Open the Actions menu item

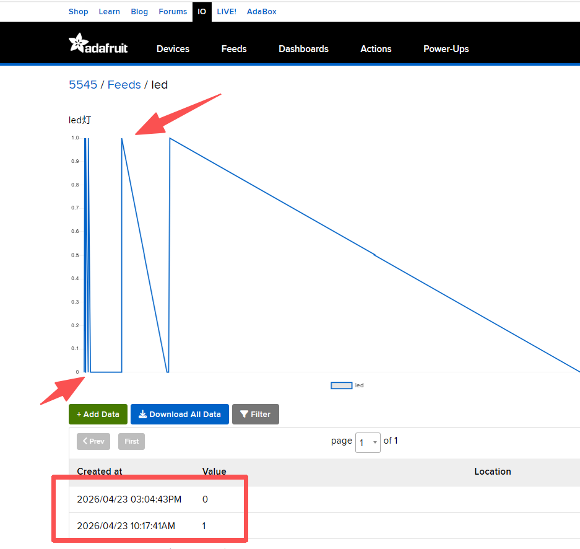click(376, 49)
